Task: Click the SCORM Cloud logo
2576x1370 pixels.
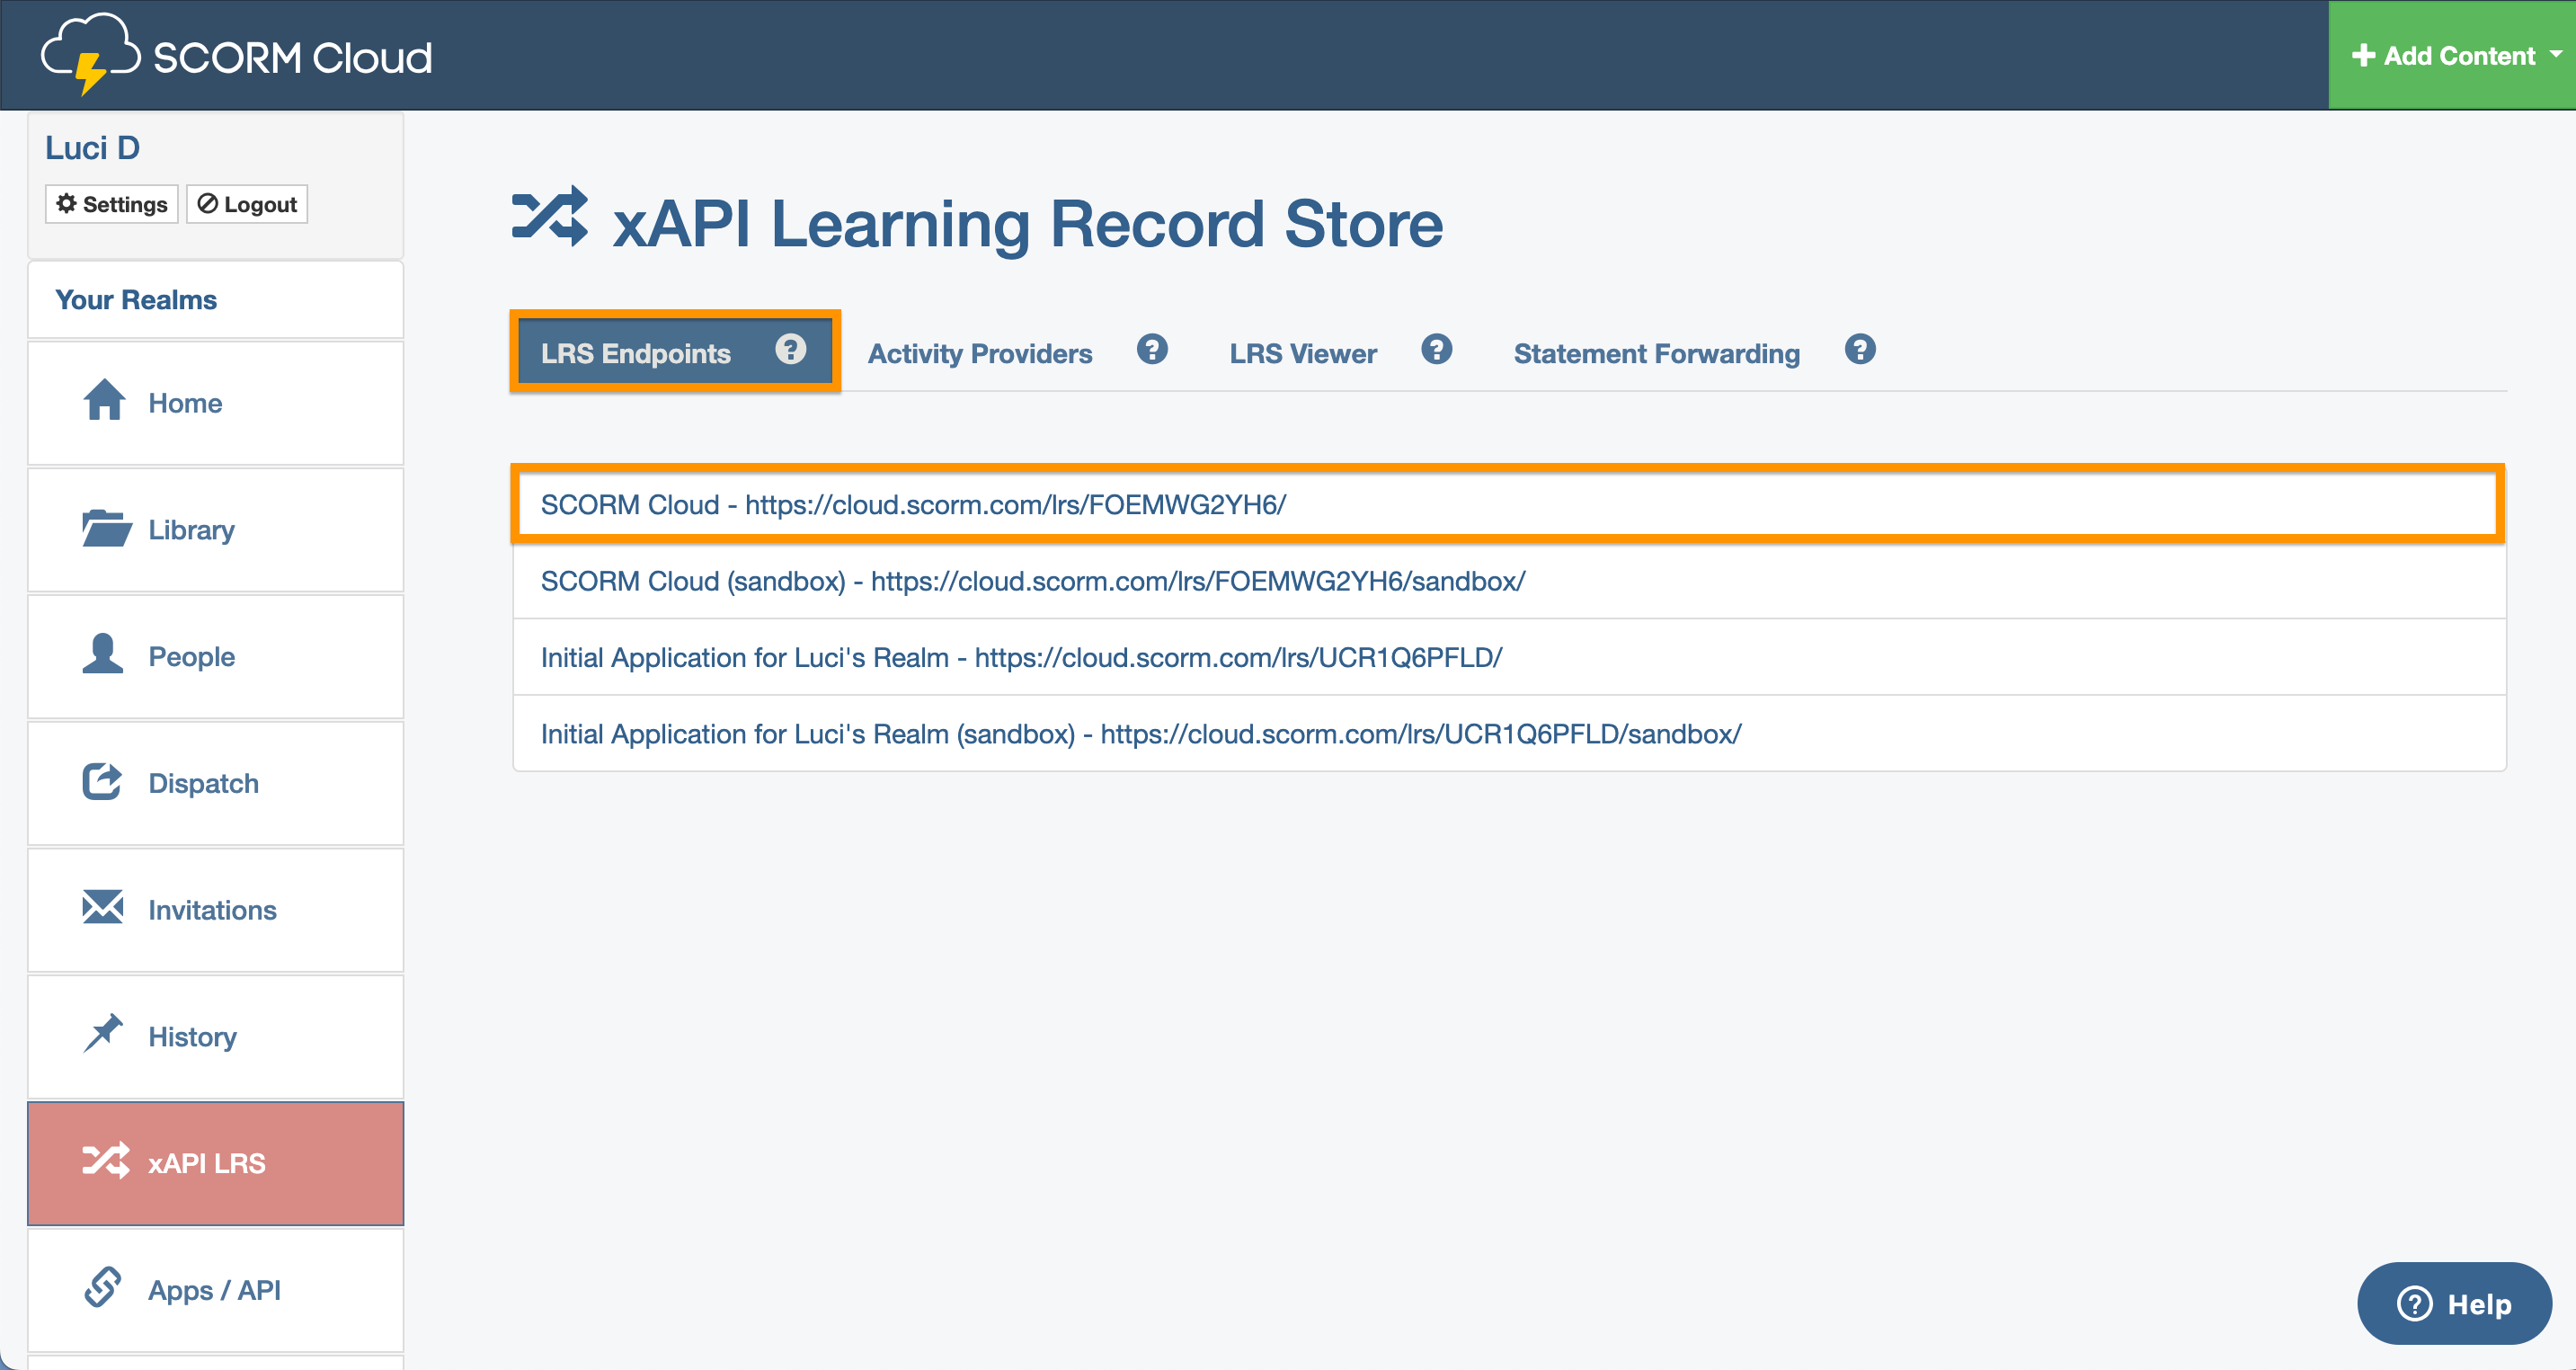Action: click(x=236, y=55)
